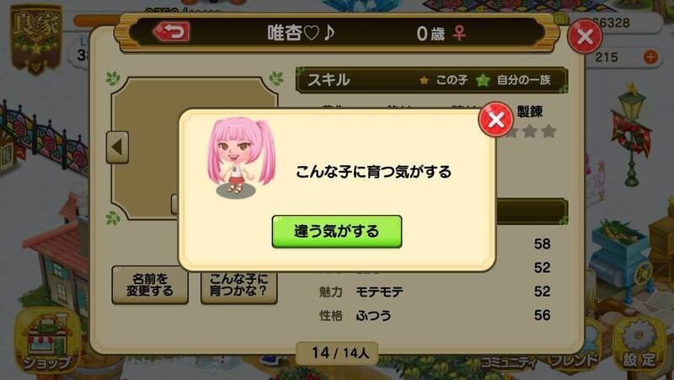Open the ショップ shop icon

[x=46, y=343]
